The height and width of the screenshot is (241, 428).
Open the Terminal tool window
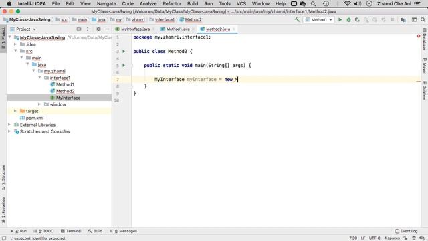click(71, 231)
